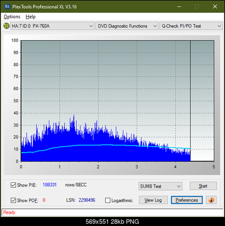
Task: Click the vertical position marker line in graph
Action: [190, 101]
